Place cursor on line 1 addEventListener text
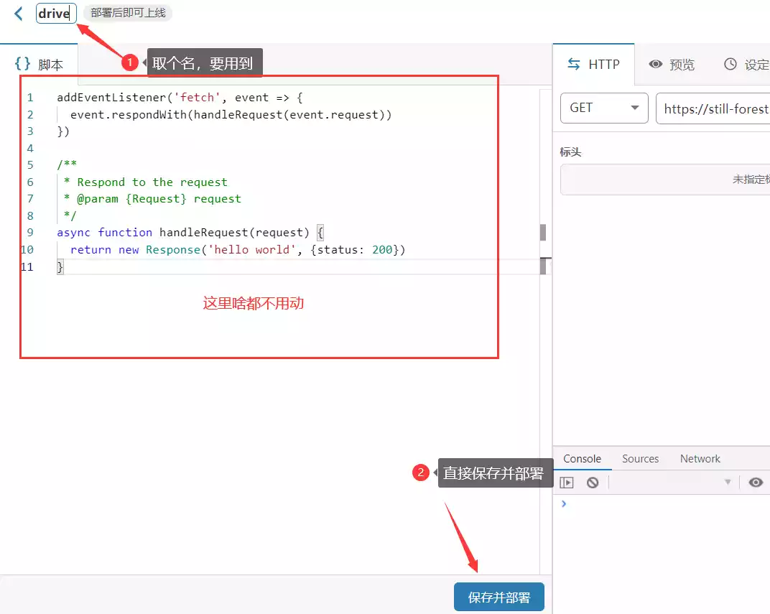770x614 pixels. [x=111, y=97]
